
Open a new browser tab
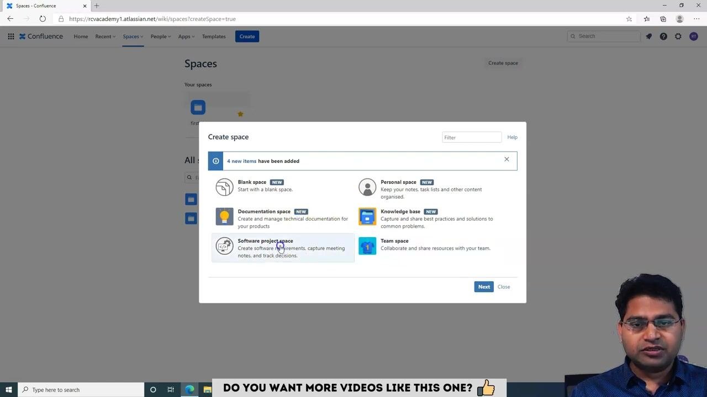pyautogui.click(x=97, y=6)
